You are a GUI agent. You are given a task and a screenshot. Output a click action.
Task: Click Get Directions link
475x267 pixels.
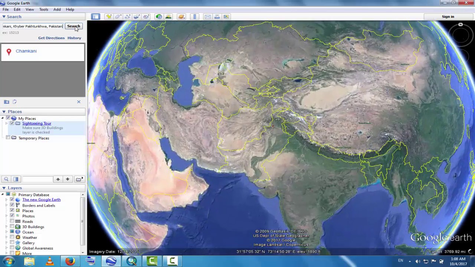[51, 38]
